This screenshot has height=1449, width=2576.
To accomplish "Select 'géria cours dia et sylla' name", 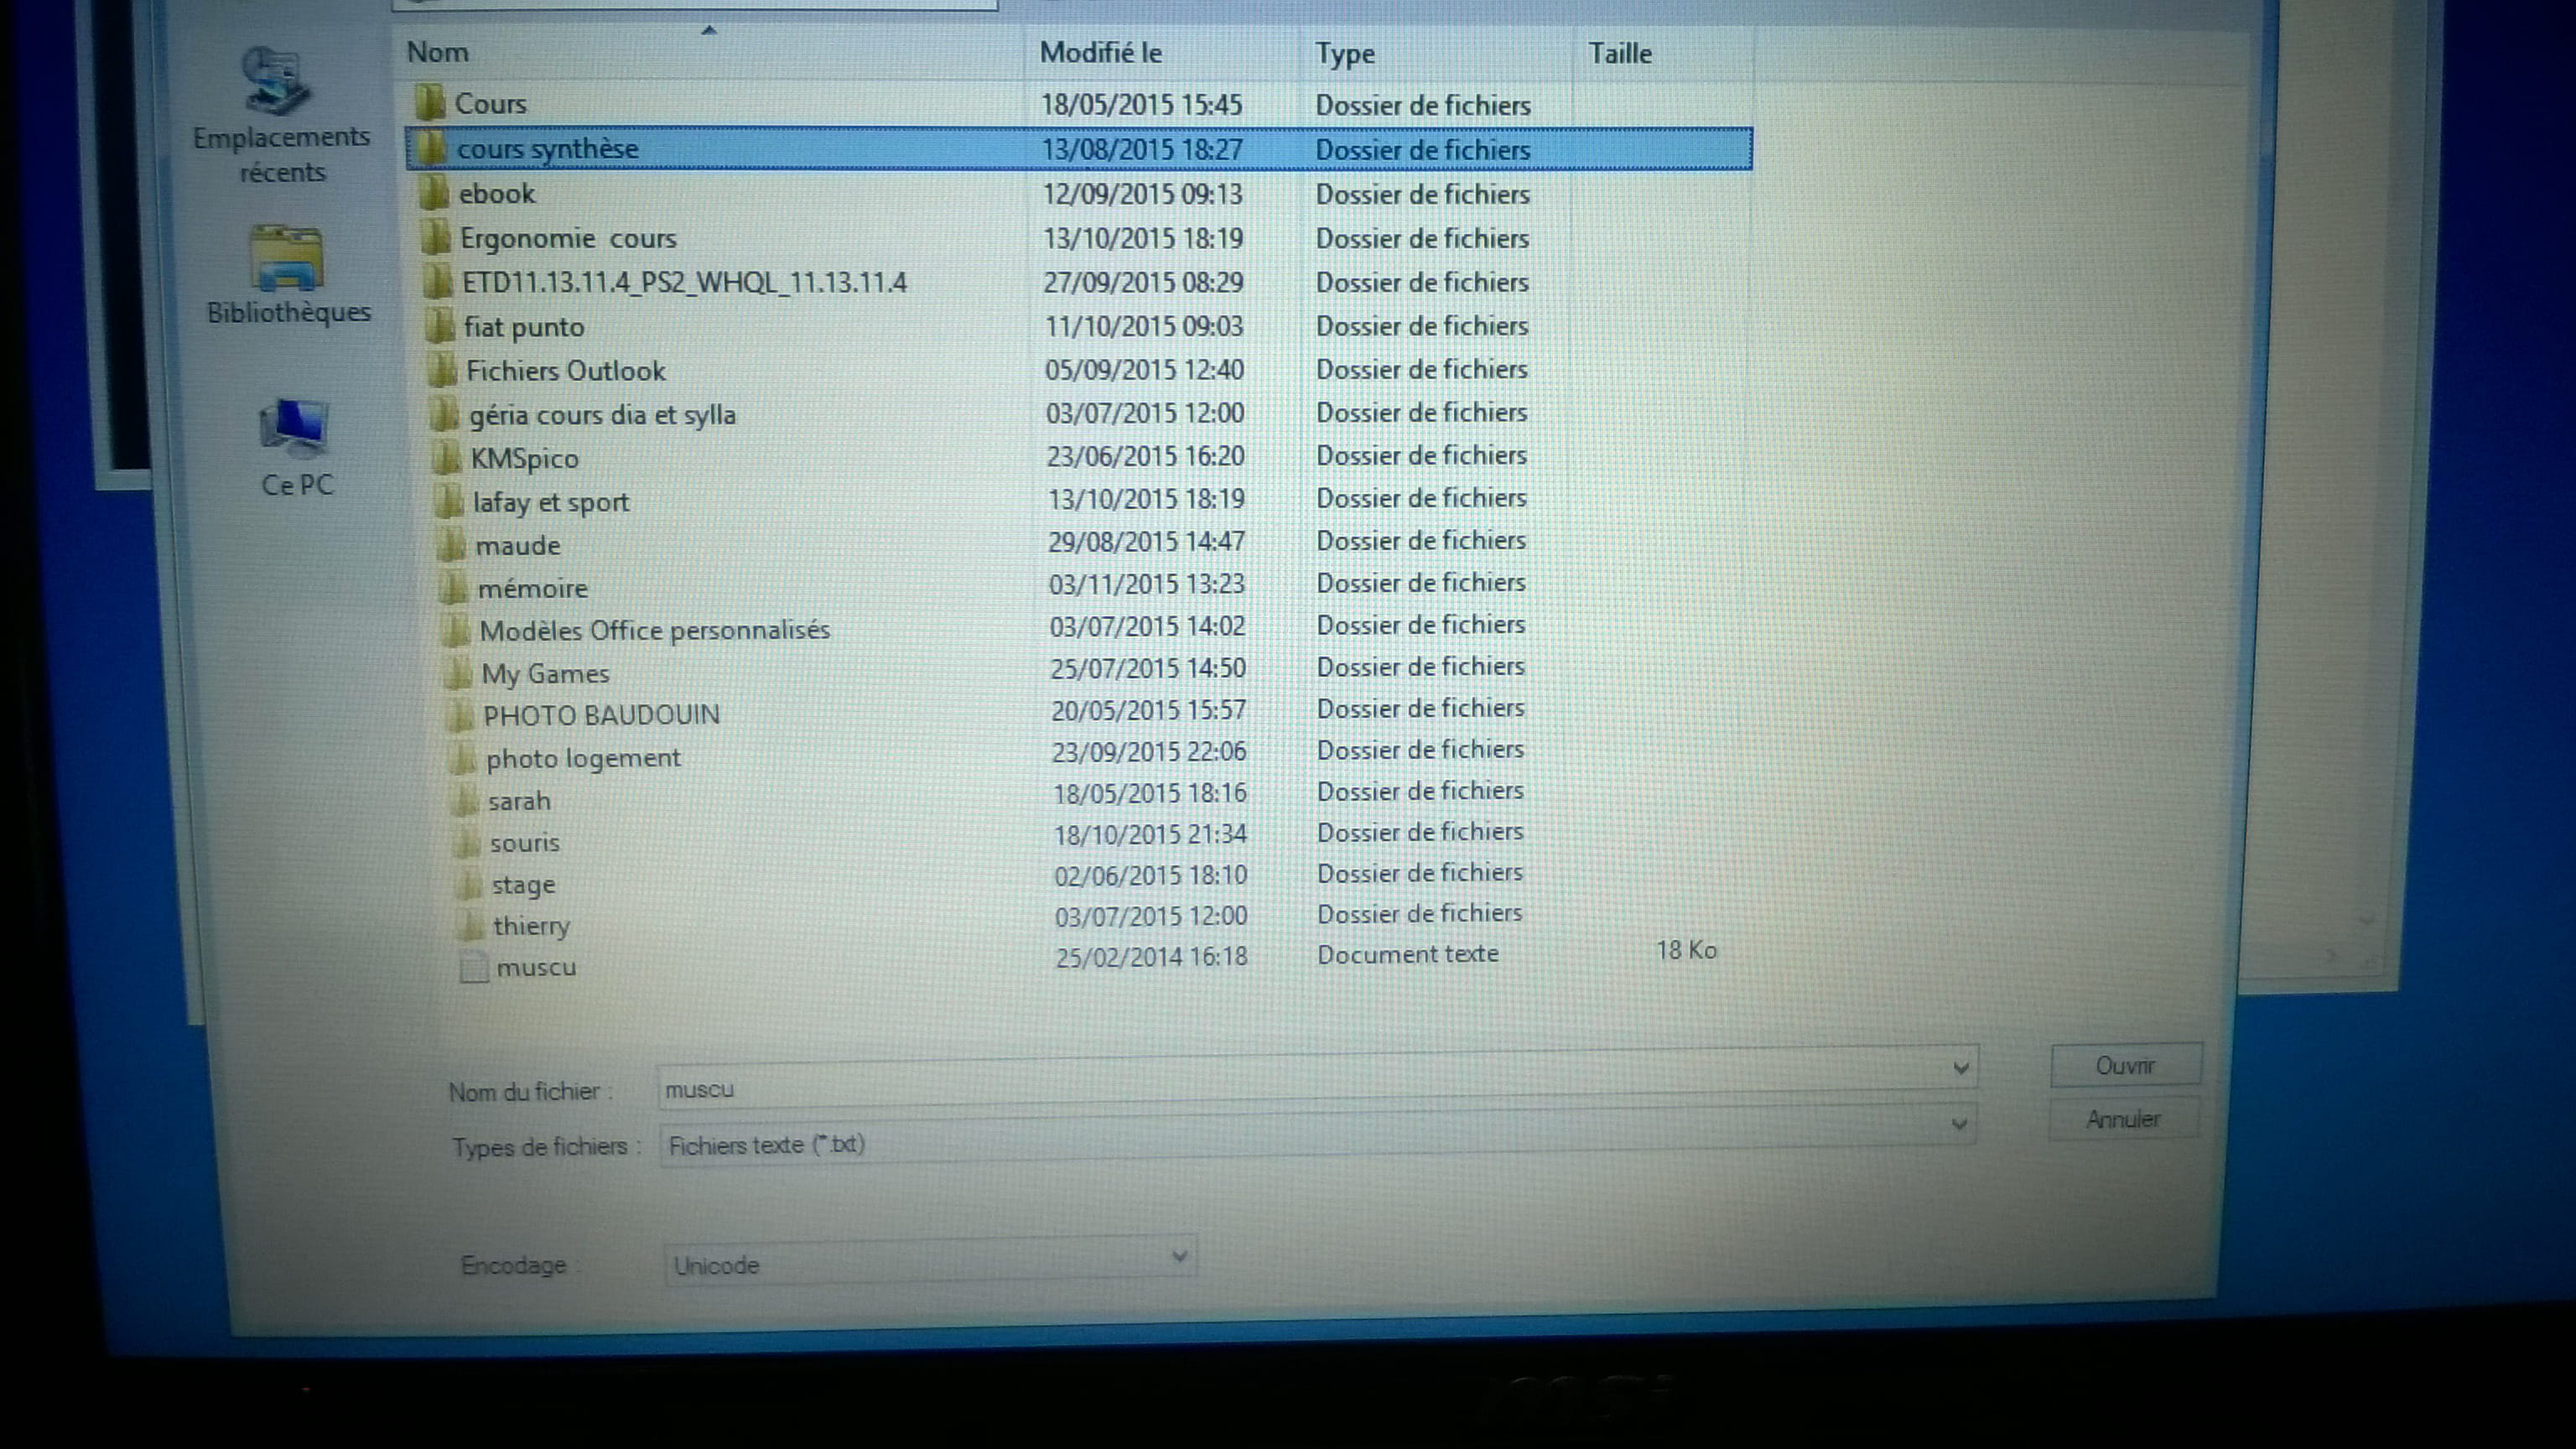I will coord(602,415).
